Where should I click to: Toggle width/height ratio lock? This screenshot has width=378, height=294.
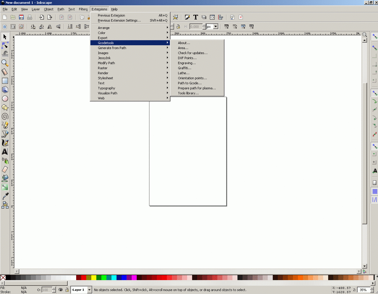pos(178,27)
